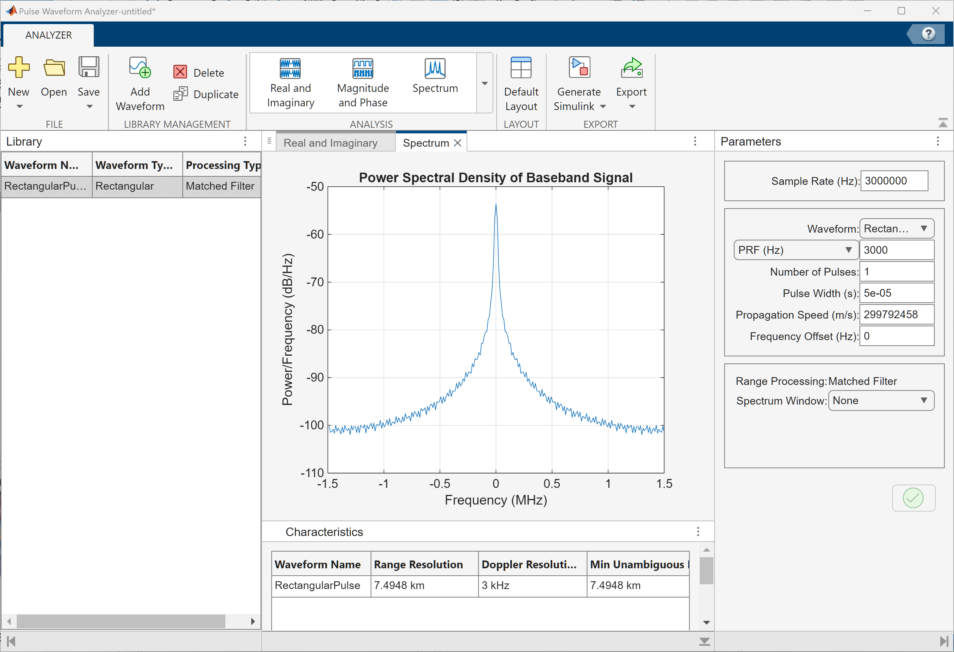This screenshot has width=954, height=652.
Task: Open the PRF (Hz) parameter dropdown
Action: tap(795, 250)
